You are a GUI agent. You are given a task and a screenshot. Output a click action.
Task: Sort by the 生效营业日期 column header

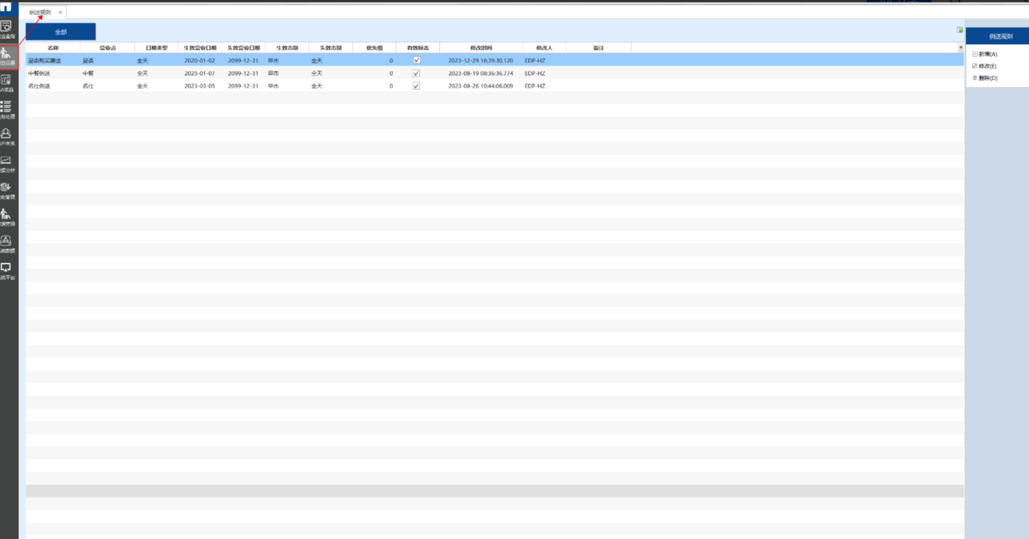(200, 48)
